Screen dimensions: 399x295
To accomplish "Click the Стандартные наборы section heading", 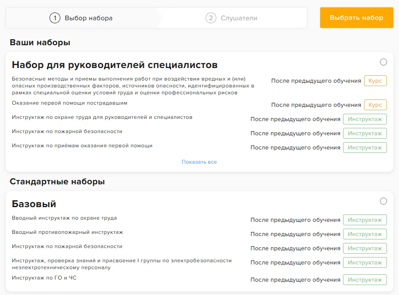I will point(57,182).
